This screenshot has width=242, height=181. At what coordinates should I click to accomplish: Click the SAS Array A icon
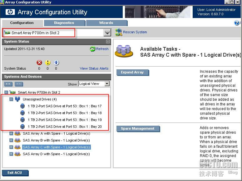[17, 133]
